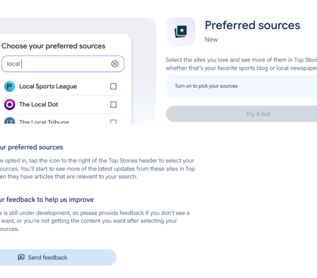Click the Send feedback button label
The image size is (317, 278).
click(x=47, y=257)
